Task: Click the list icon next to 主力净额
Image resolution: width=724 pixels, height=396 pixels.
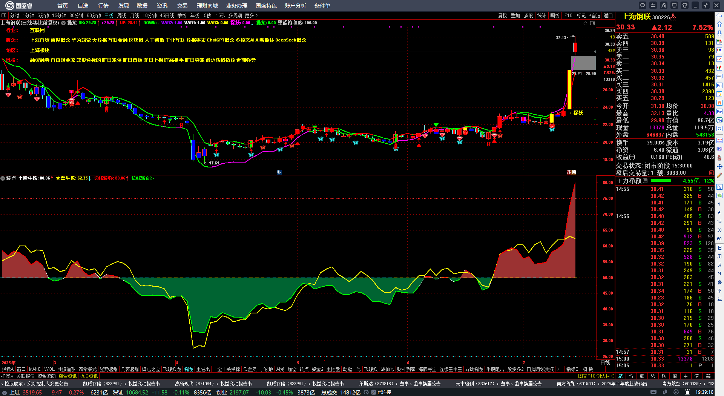Action: tap(645, 181)
